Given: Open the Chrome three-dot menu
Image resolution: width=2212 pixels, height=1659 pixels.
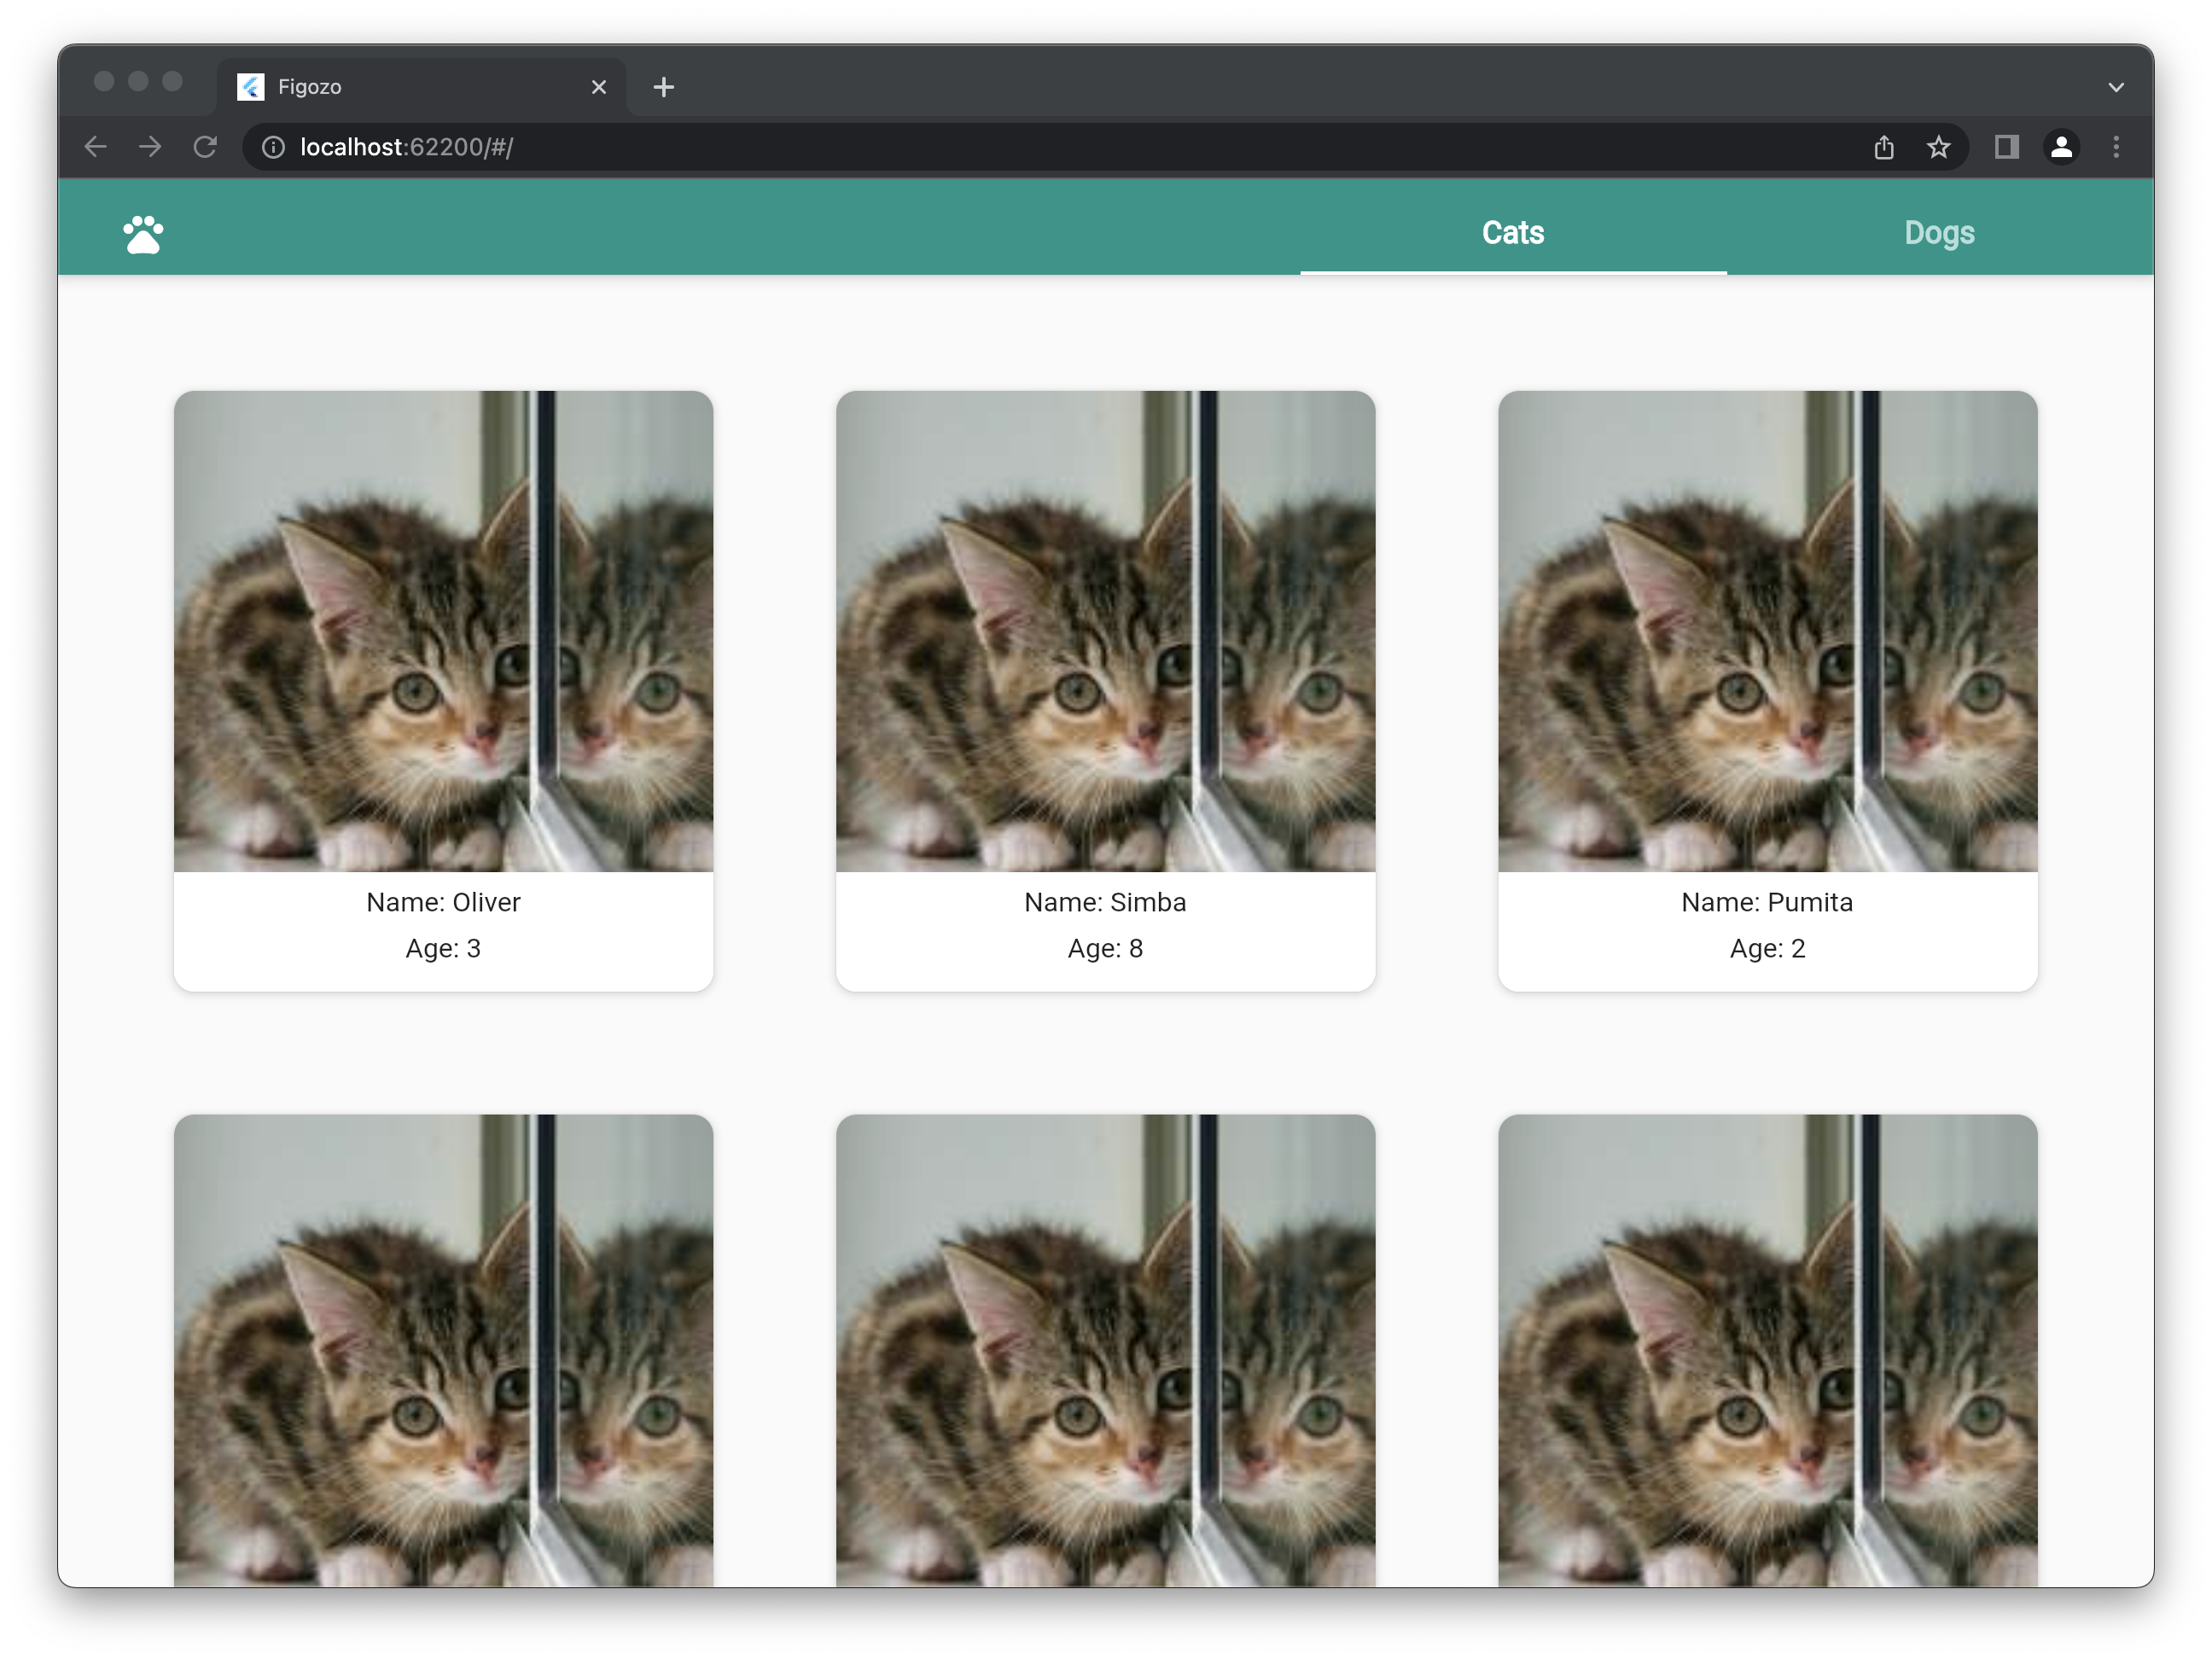Looking at the screenshot, I should tap(2116, 147).
